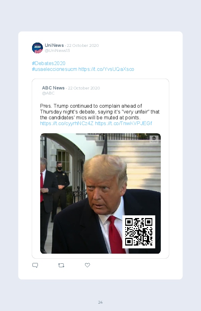Click the quoted tweet text about muted mics

tap(100, 112)
